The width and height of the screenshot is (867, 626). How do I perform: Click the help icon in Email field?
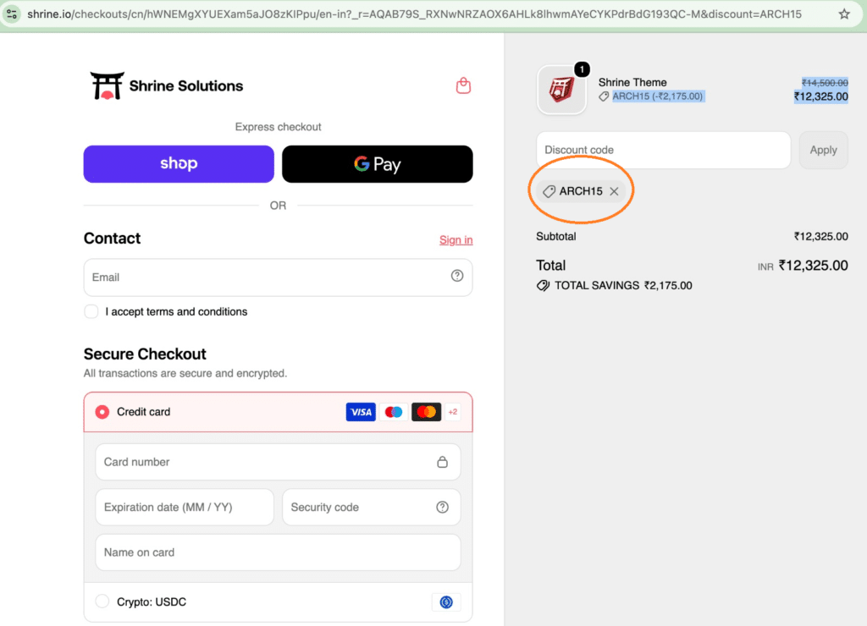456,276
